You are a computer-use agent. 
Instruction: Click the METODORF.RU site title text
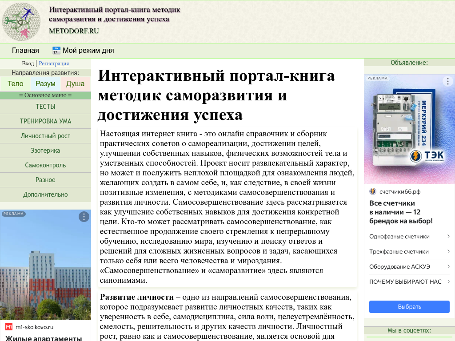coord(74,31)
